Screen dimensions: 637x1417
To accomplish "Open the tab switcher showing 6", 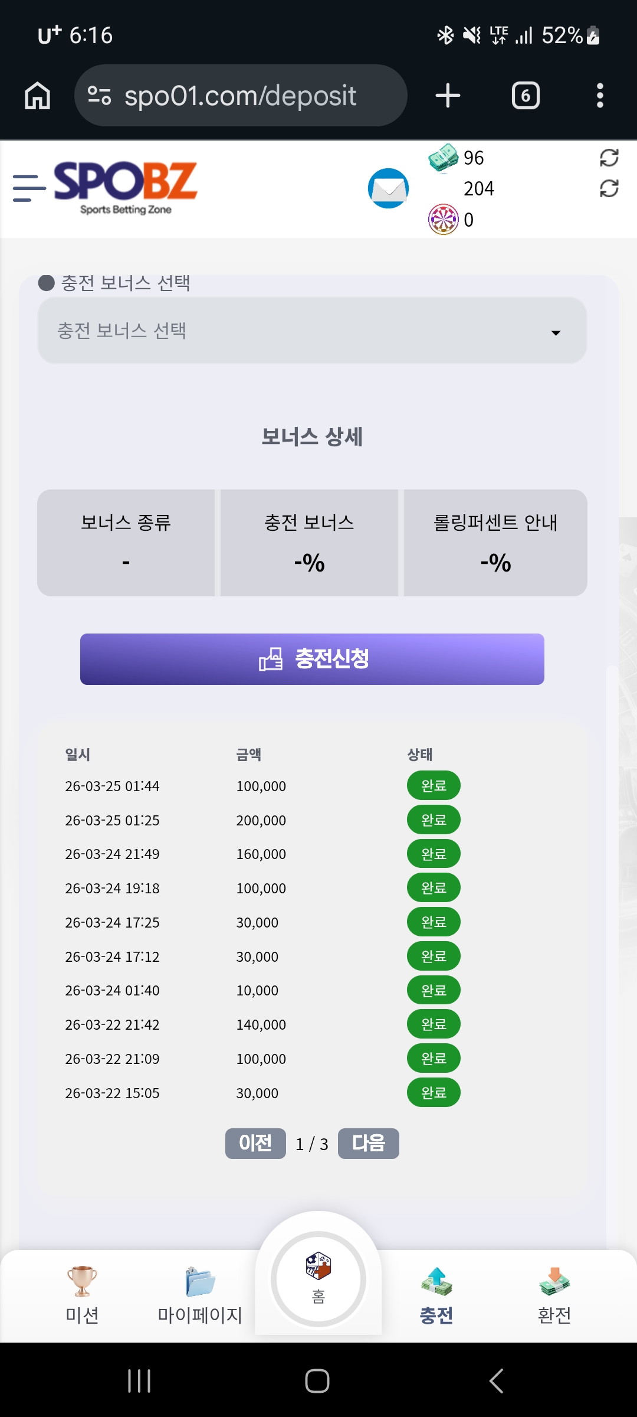I will pyautogui.click(x=526, y=96).
